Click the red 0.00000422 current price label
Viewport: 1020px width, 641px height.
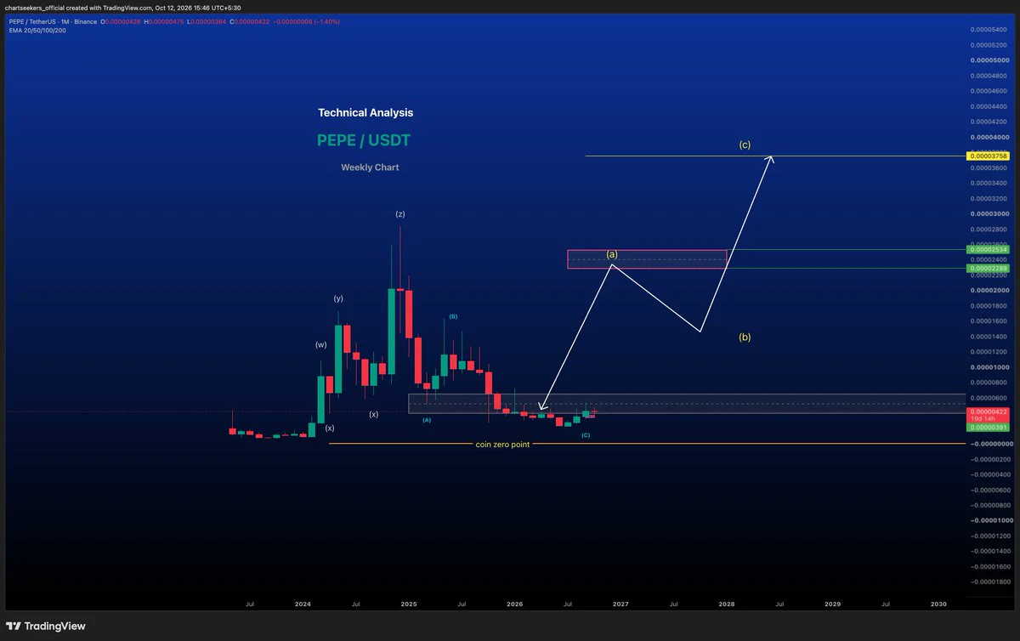(989, 411)
